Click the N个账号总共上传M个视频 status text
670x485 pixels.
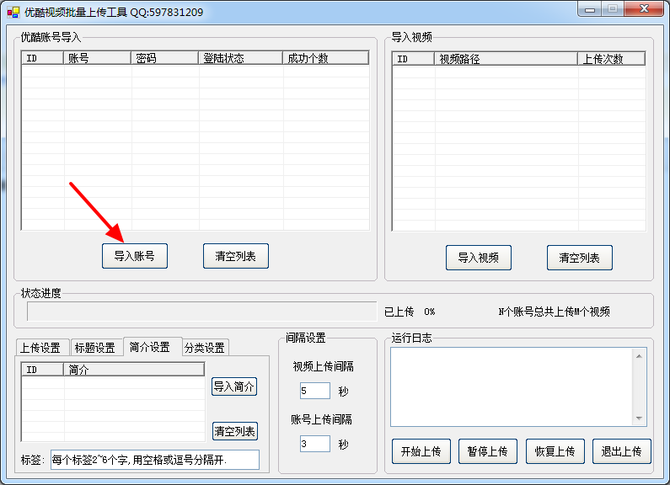click(555, 312)
